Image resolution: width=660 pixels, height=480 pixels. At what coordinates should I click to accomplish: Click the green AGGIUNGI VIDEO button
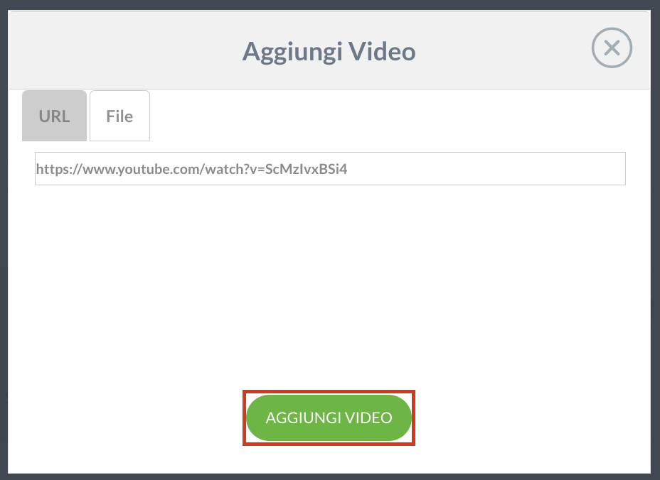(329, 418)
